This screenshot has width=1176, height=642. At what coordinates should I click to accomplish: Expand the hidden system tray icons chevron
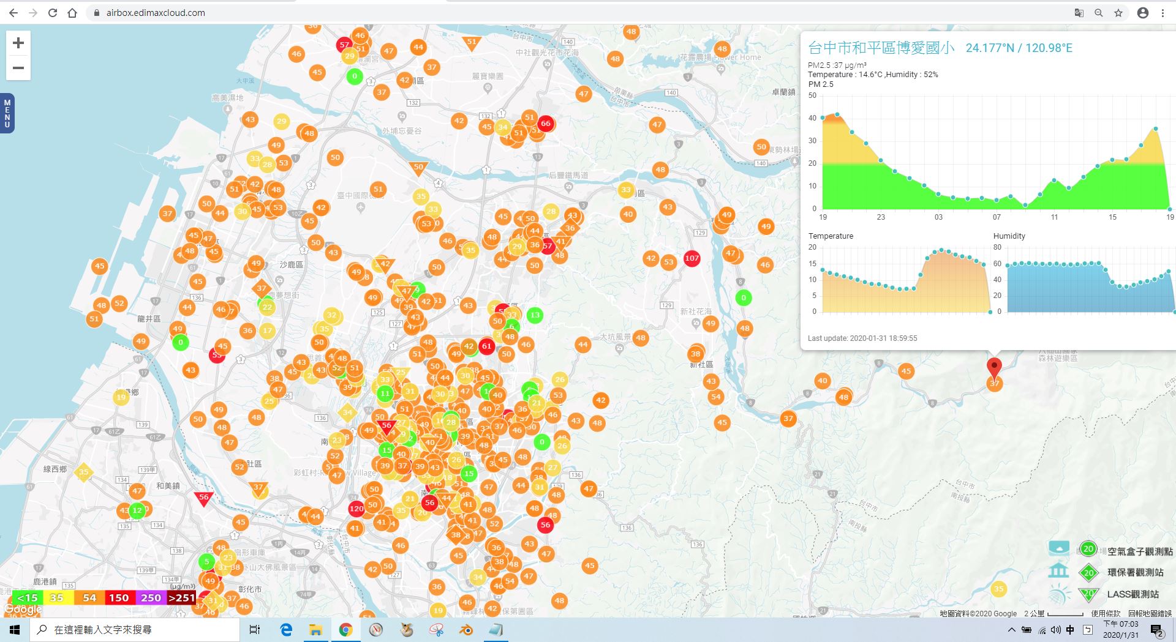tap(1011, 630)
